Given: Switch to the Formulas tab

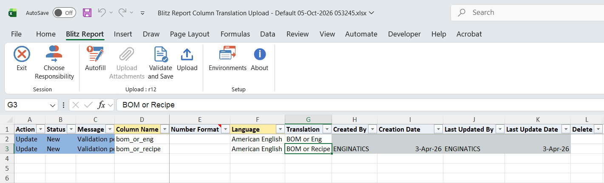Looking at the screenshot, I should (x=235, y=34).
